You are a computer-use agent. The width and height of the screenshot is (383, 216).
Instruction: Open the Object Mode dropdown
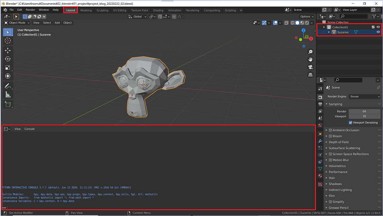pos(17,23)
